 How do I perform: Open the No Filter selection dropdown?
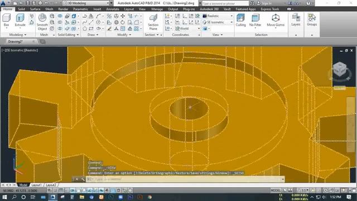point(255,21)
